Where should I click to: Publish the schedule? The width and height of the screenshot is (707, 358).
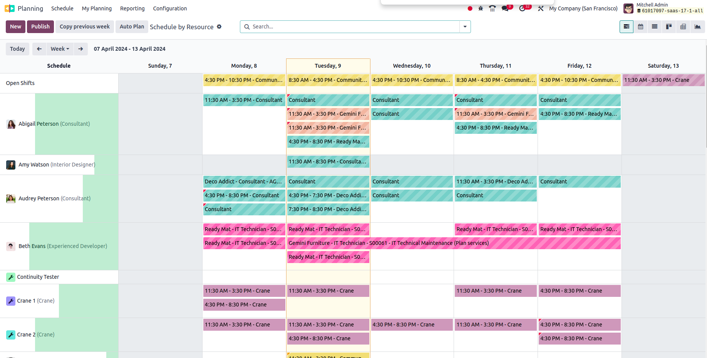[x=40, y=27]
